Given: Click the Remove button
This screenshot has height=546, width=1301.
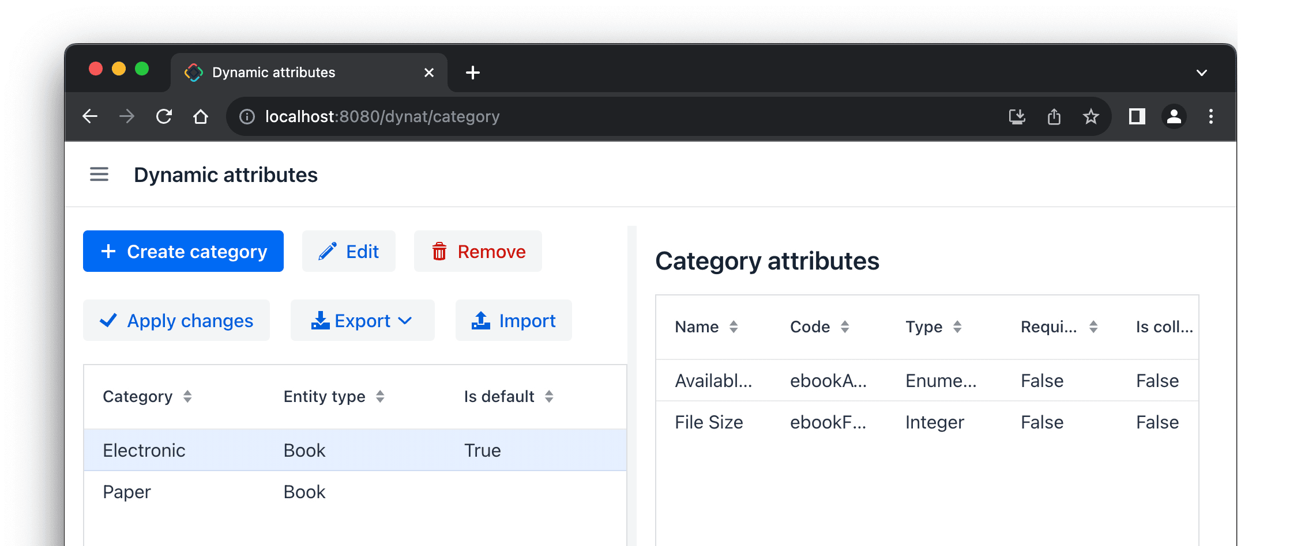Looking at the screenshot, I should (x=477, y=252).
